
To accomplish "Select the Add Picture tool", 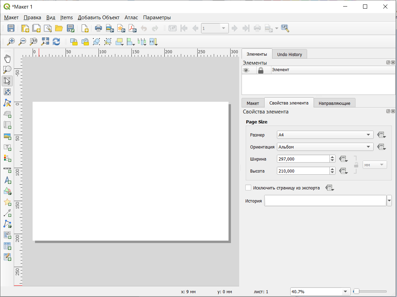I will (7, 136).
